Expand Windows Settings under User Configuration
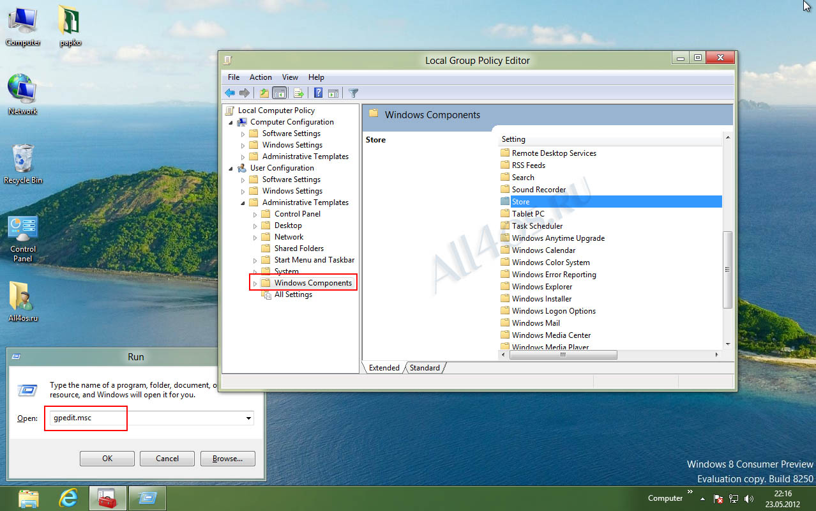Viewport: 816px width, 511px height. (243, 191)
